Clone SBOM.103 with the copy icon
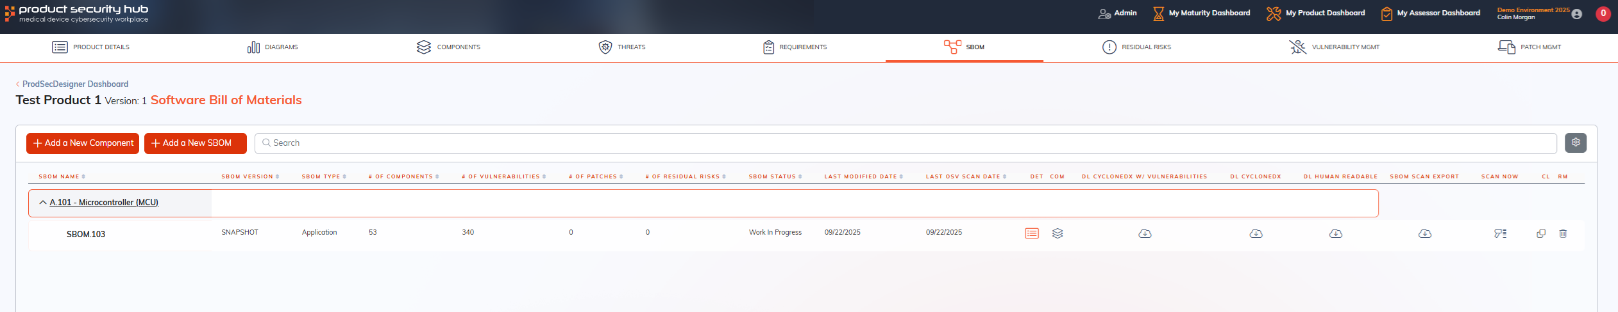Screen dimensions: 1618x312 tap(1541, 233)
